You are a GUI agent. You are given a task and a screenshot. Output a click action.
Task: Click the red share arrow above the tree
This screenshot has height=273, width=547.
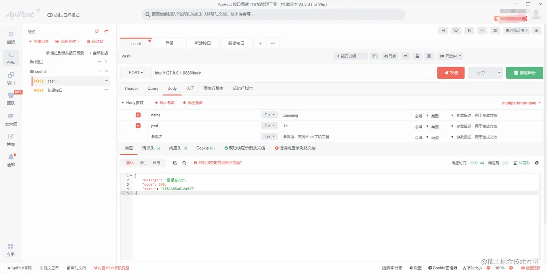pos(106,31)
